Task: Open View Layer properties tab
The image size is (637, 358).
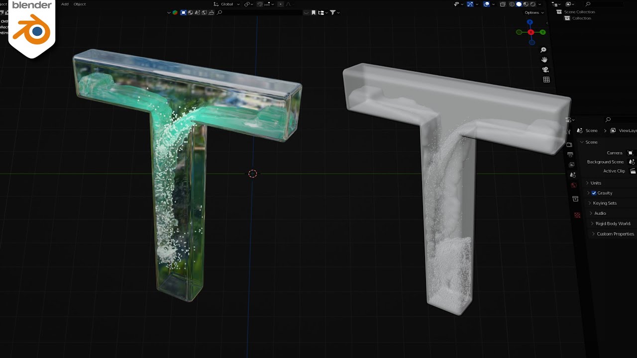Action: click(571, 165)
